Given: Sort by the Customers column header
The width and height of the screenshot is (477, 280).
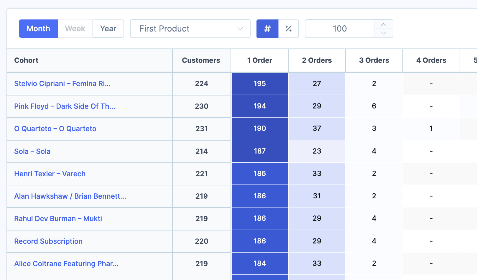Looking at the screenshot, I should pos(201,60).
